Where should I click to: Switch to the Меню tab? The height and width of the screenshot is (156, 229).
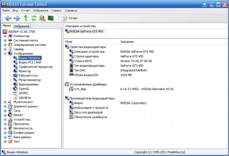(x=7, y=26)
